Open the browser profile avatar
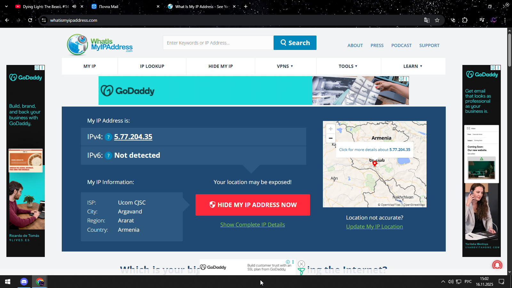 point(494,20)
